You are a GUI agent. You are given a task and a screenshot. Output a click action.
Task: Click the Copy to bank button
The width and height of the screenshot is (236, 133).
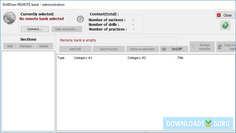point(226,47)
